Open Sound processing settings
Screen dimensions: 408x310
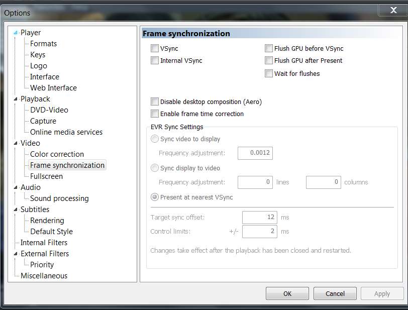click(x=59, y=198)
